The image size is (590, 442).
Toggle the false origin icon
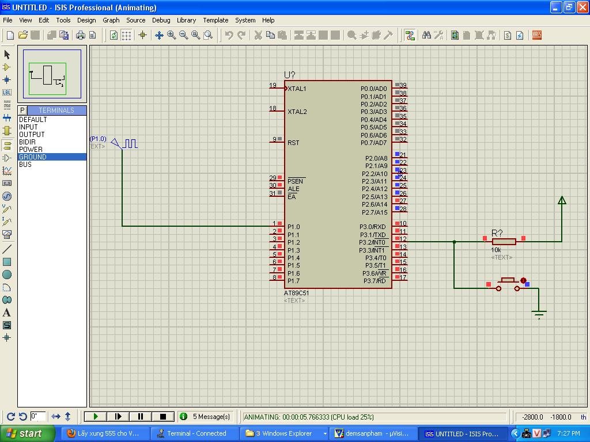[143, 35]
